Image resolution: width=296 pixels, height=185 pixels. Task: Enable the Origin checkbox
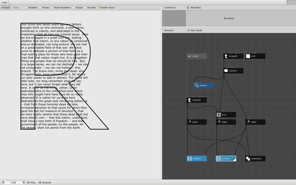(73, 7)
